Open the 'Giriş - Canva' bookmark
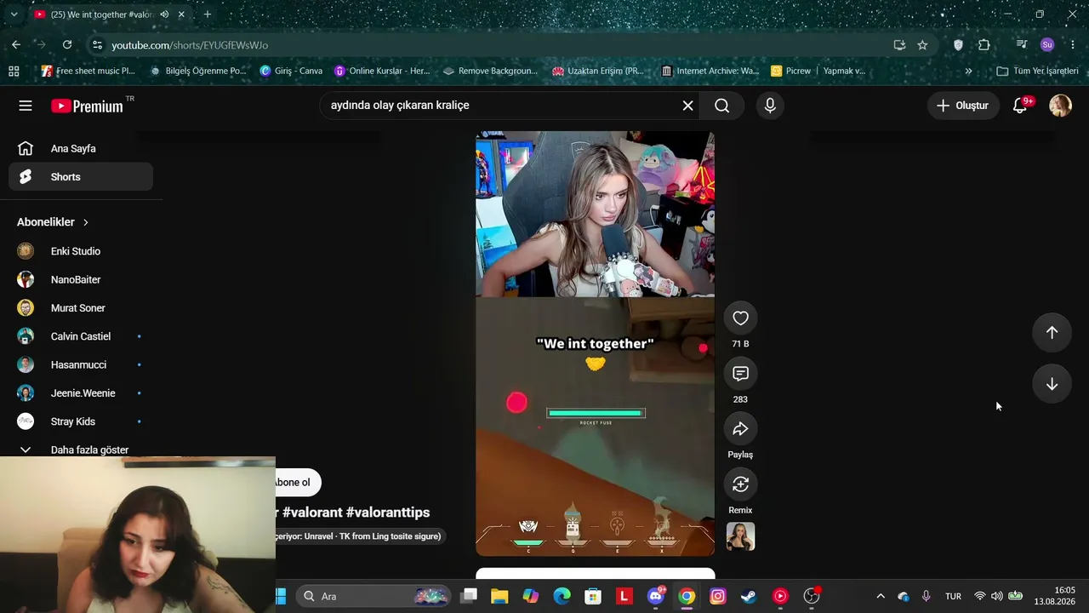This screenshot has height=613, width=1089. click(x=291, y=71)
